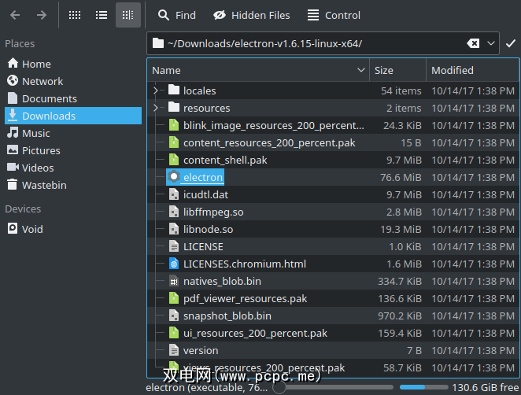Select the version file
521x395 pixels.
pyautogui.click(x=201, y=350)
